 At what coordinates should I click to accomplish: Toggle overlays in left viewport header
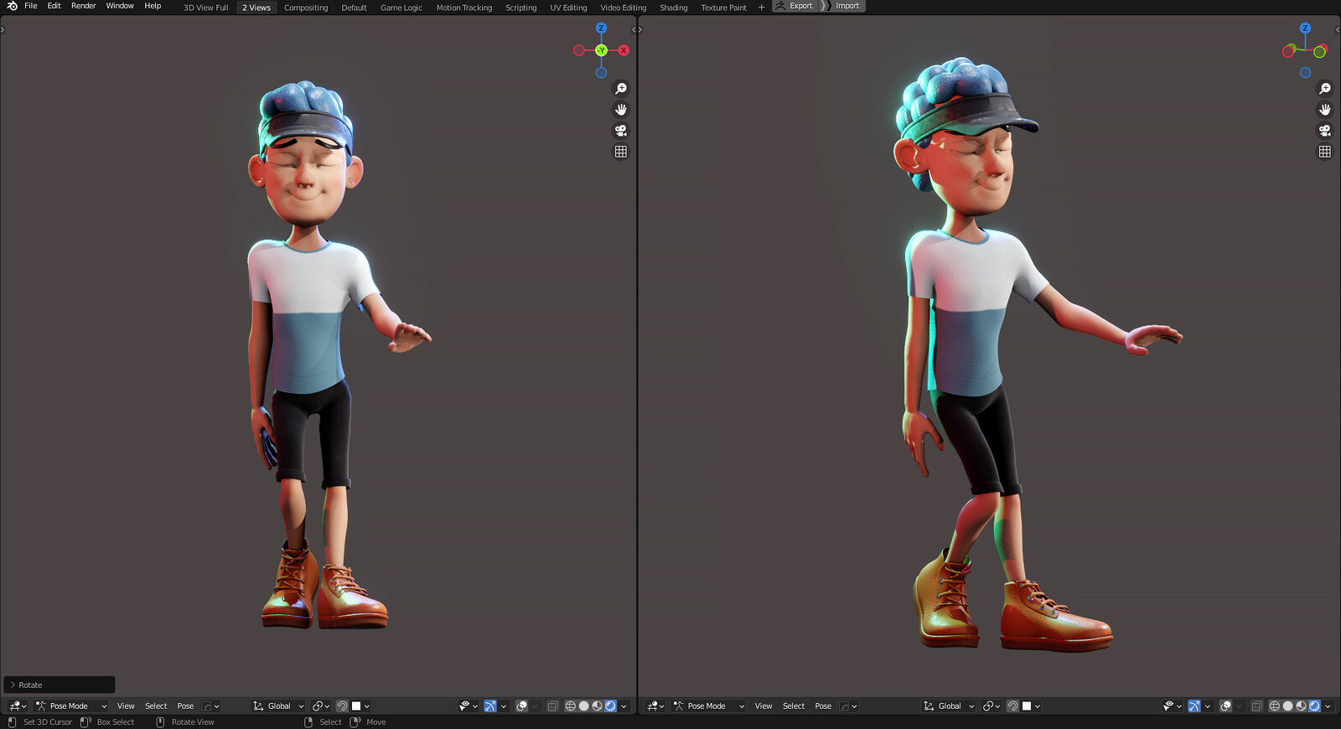pyautogui.click(x=521, y=706)
